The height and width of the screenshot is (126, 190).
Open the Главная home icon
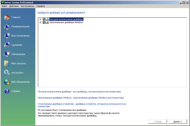7,17
